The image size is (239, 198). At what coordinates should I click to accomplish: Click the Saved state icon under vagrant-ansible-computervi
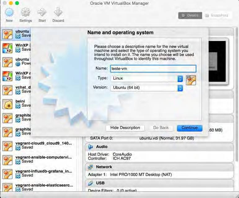click(x=18, y=162)
